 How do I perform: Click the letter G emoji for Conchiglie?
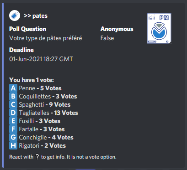tap(13, 137)
